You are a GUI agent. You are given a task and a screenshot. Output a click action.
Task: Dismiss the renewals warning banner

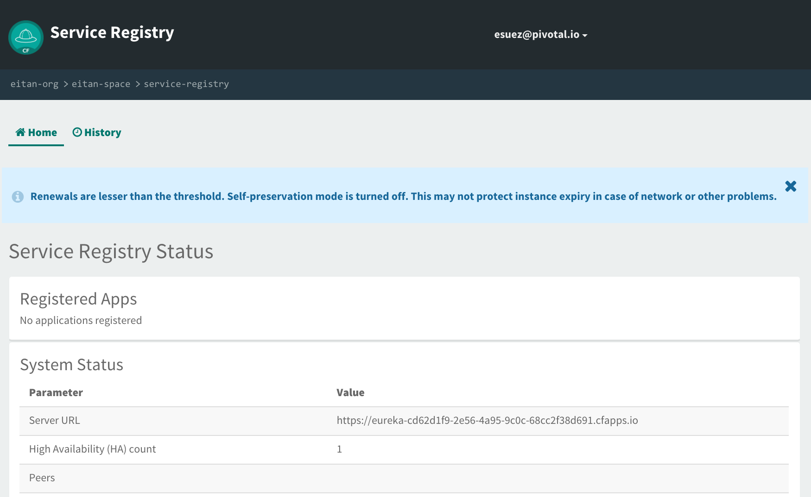click(x=791, y=186)
